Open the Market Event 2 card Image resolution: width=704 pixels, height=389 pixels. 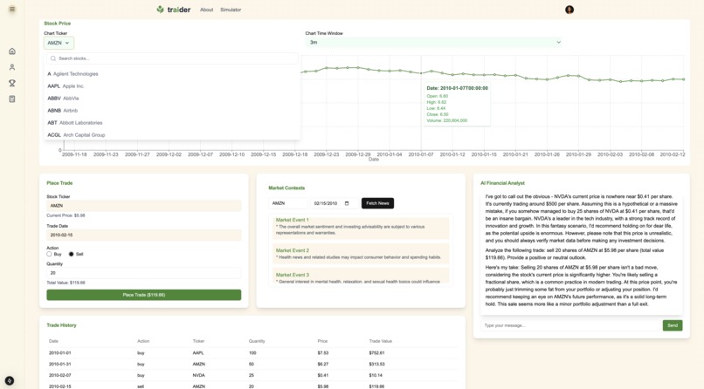click(361, 254)
